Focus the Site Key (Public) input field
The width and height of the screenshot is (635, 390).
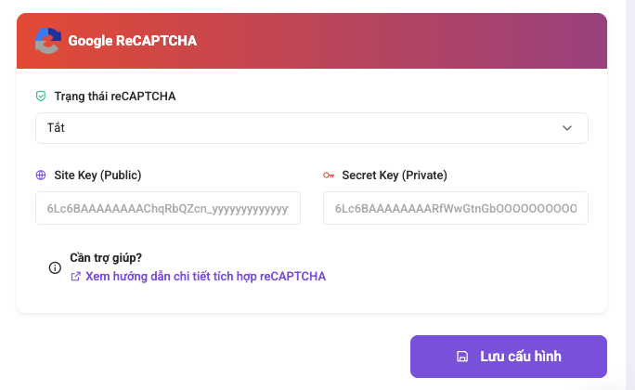coord(168,208)
